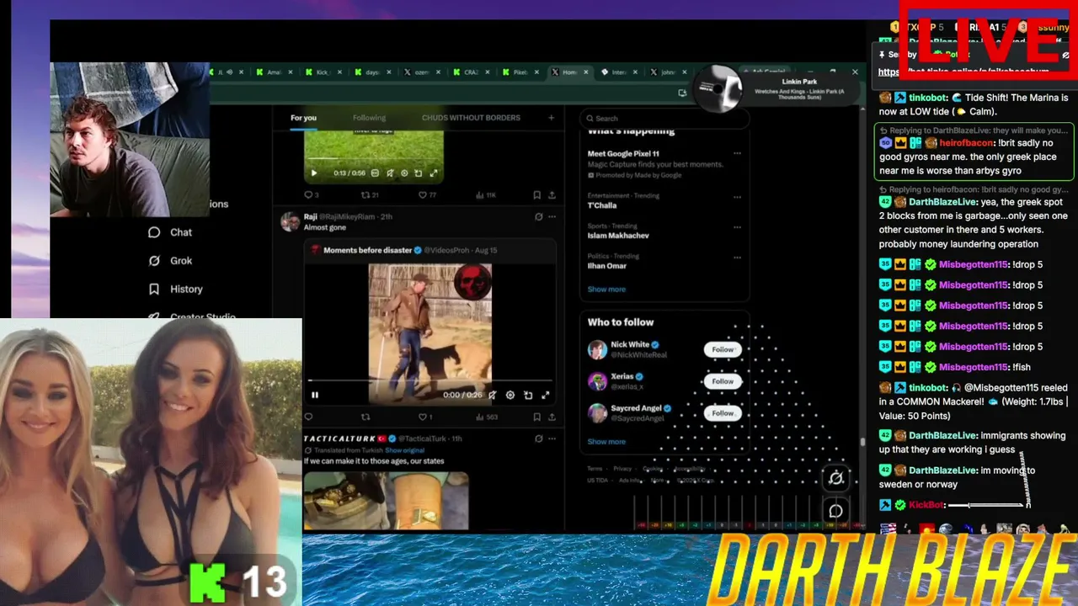The image size is (1078, 606).
Task: Open the floating Grok button
Action: click(x=835, y=478)
